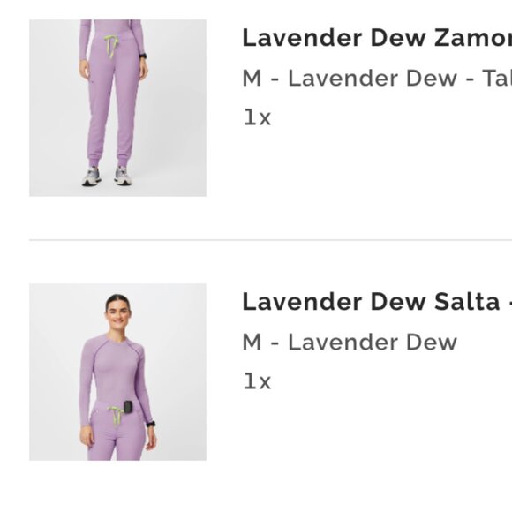Viewport: 512px width, 512px height.
Task: Click the size letter "M" on Zamora variant line
Action: coord(252,79)
